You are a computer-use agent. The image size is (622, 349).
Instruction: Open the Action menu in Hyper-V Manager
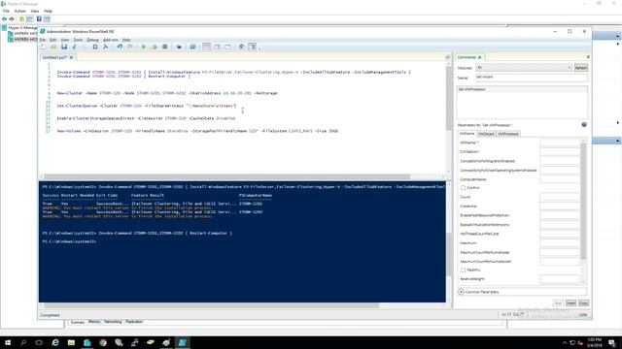pos(19,11)
